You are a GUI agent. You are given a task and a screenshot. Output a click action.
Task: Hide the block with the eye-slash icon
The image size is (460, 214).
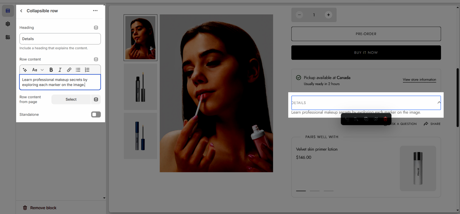pyautogui.click(x=375, y=119)
